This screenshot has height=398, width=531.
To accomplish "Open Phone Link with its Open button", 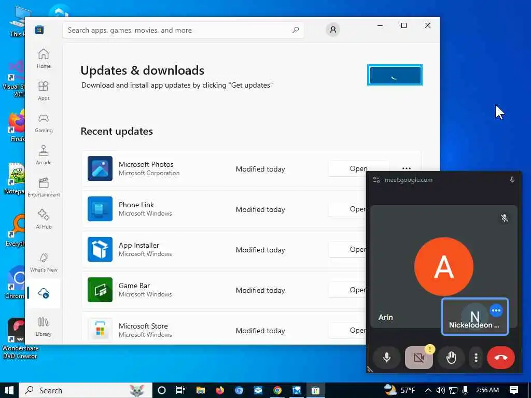I will click(x=347, y=209).
